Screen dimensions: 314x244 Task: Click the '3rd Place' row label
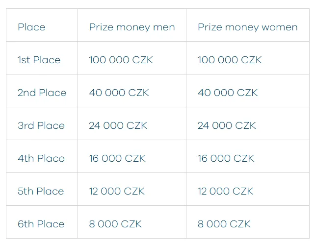41,125
